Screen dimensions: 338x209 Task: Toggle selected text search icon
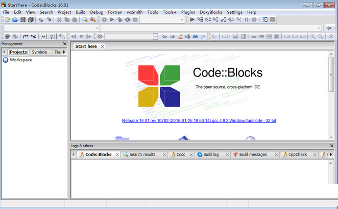(188, 36)
